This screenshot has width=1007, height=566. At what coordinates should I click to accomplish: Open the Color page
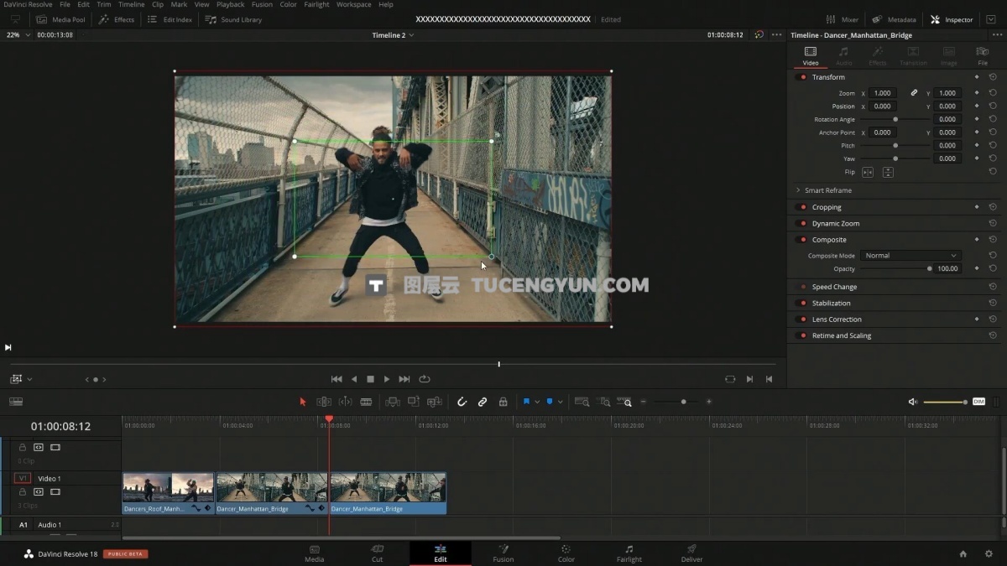click(566, 553)
